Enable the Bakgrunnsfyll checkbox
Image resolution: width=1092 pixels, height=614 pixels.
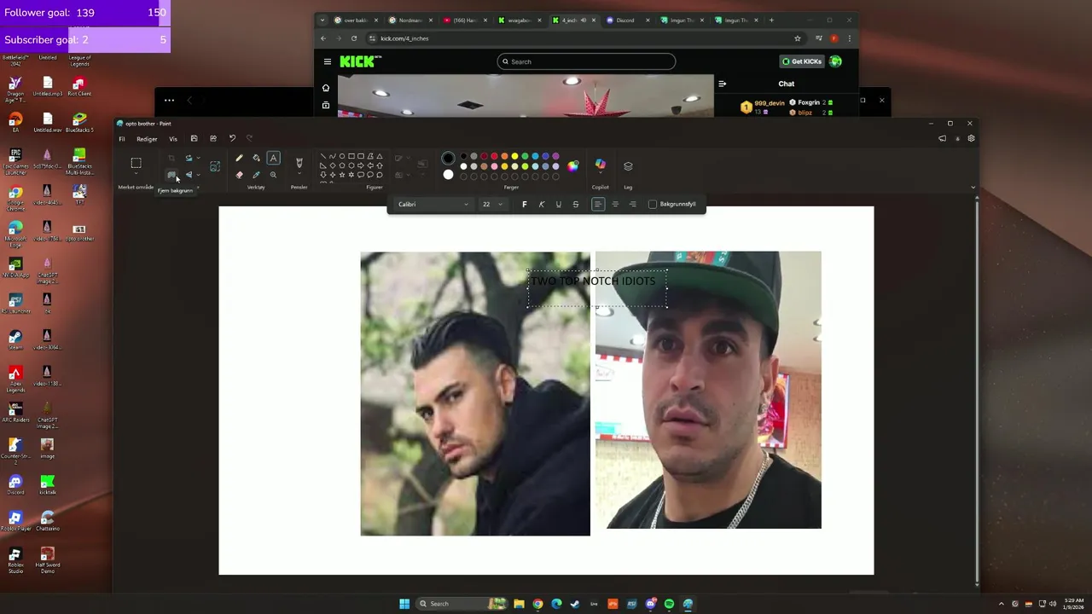point(653,204)
